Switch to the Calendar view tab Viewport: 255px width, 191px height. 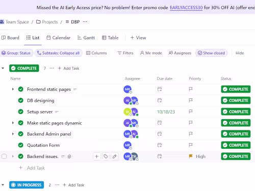(x=58, y=38)
